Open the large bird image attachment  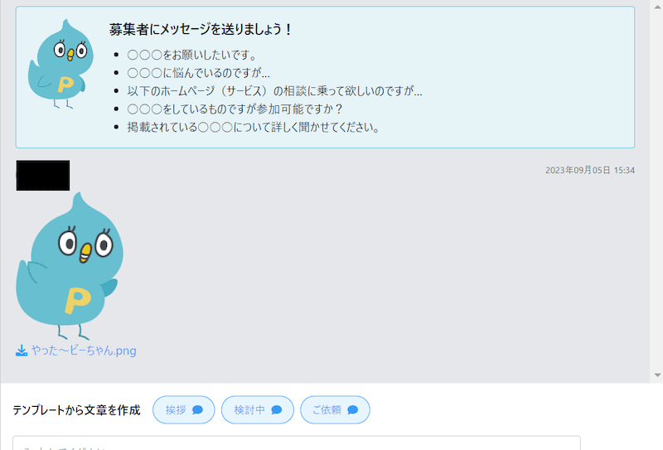[70, 265]
